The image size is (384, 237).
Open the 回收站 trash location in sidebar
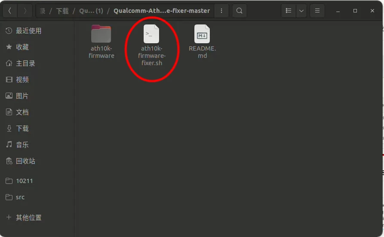(x=25, y=161)
